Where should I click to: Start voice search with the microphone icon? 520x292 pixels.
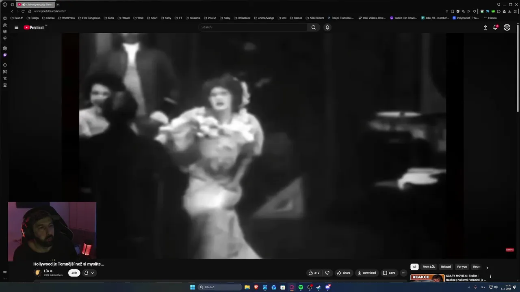point(327,28)
